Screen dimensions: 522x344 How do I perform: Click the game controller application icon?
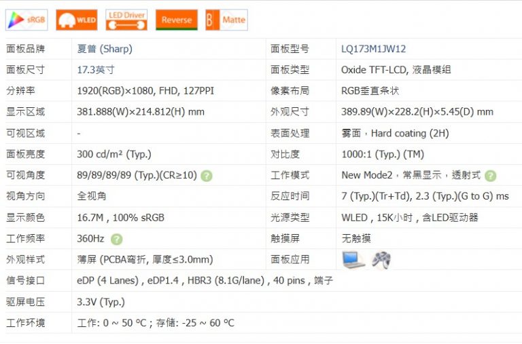pos(381,260)
